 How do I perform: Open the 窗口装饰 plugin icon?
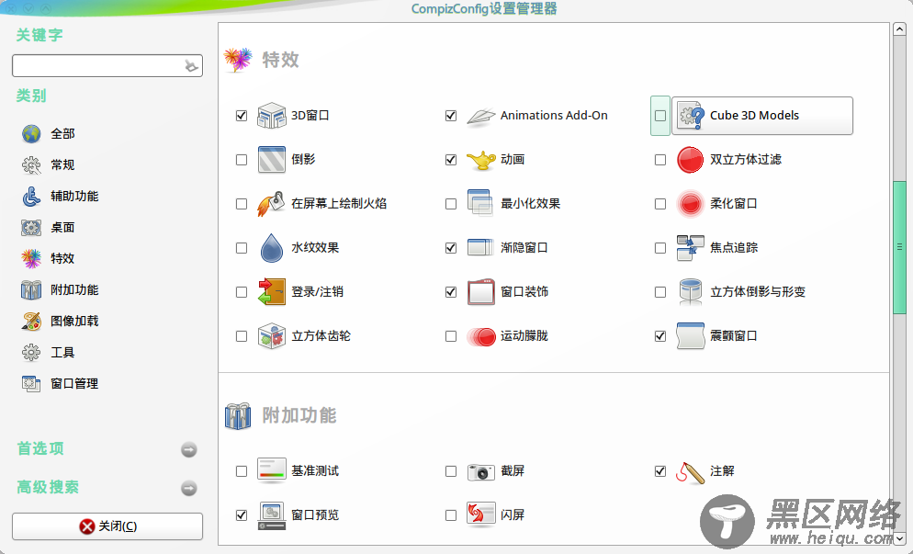coord(481,292)
